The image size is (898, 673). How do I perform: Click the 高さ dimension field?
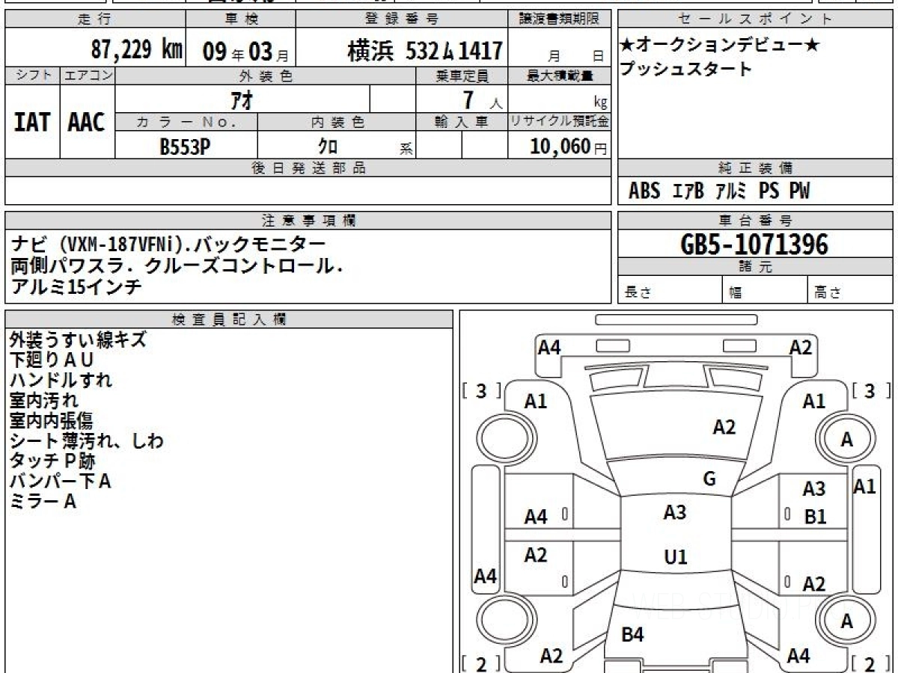pyautogui.click(x=851, y=290)
